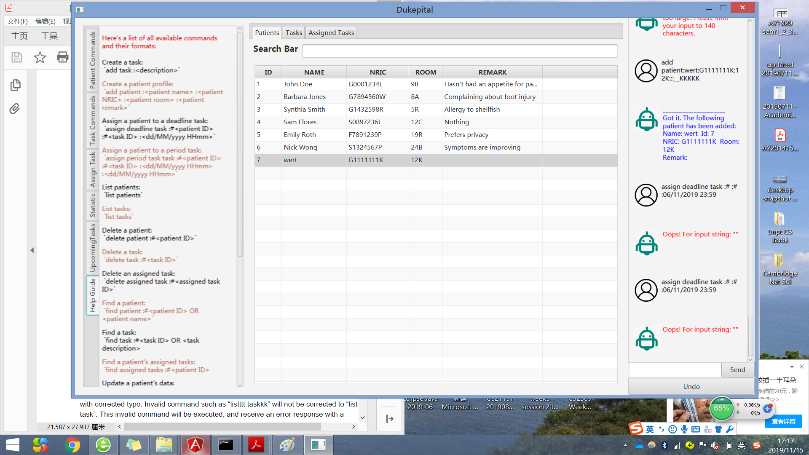The width and height of the screenshot is (809, 455).
Task: Click the chat panel vertical scrollbar
Action: tap(750, 336)
